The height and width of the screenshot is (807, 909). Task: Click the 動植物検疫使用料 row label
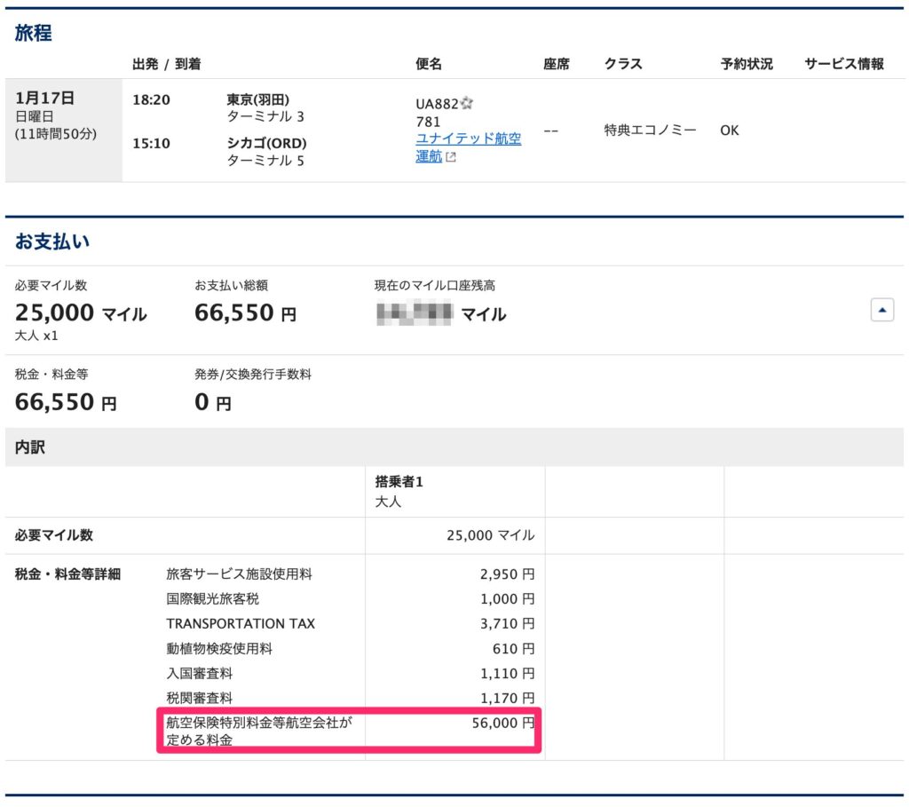(219, 649)
